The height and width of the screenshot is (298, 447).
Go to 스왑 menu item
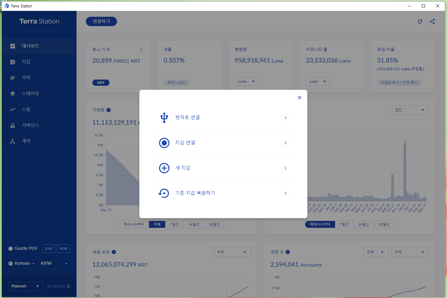pos(39,109)
